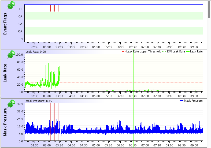Select the Mask Pressure vertical graph title

pos(5,122)
